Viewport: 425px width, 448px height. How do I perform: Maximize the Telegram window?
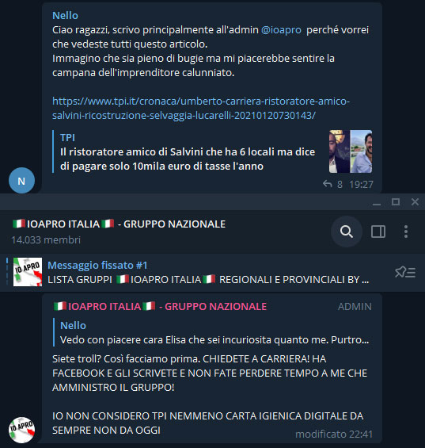(x=396, y=202)
